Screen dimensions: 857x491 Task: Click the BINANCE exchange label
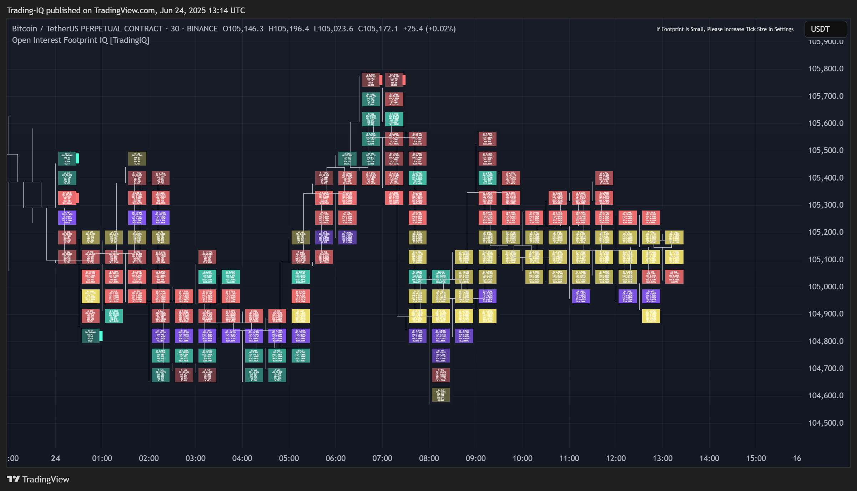(202, 29)
